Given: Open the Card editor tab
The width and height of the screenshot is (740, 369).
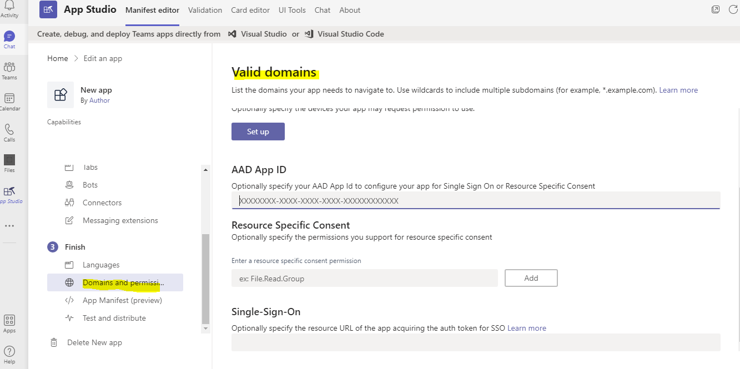Looking at the screenshot, I should tap(250, 10).
